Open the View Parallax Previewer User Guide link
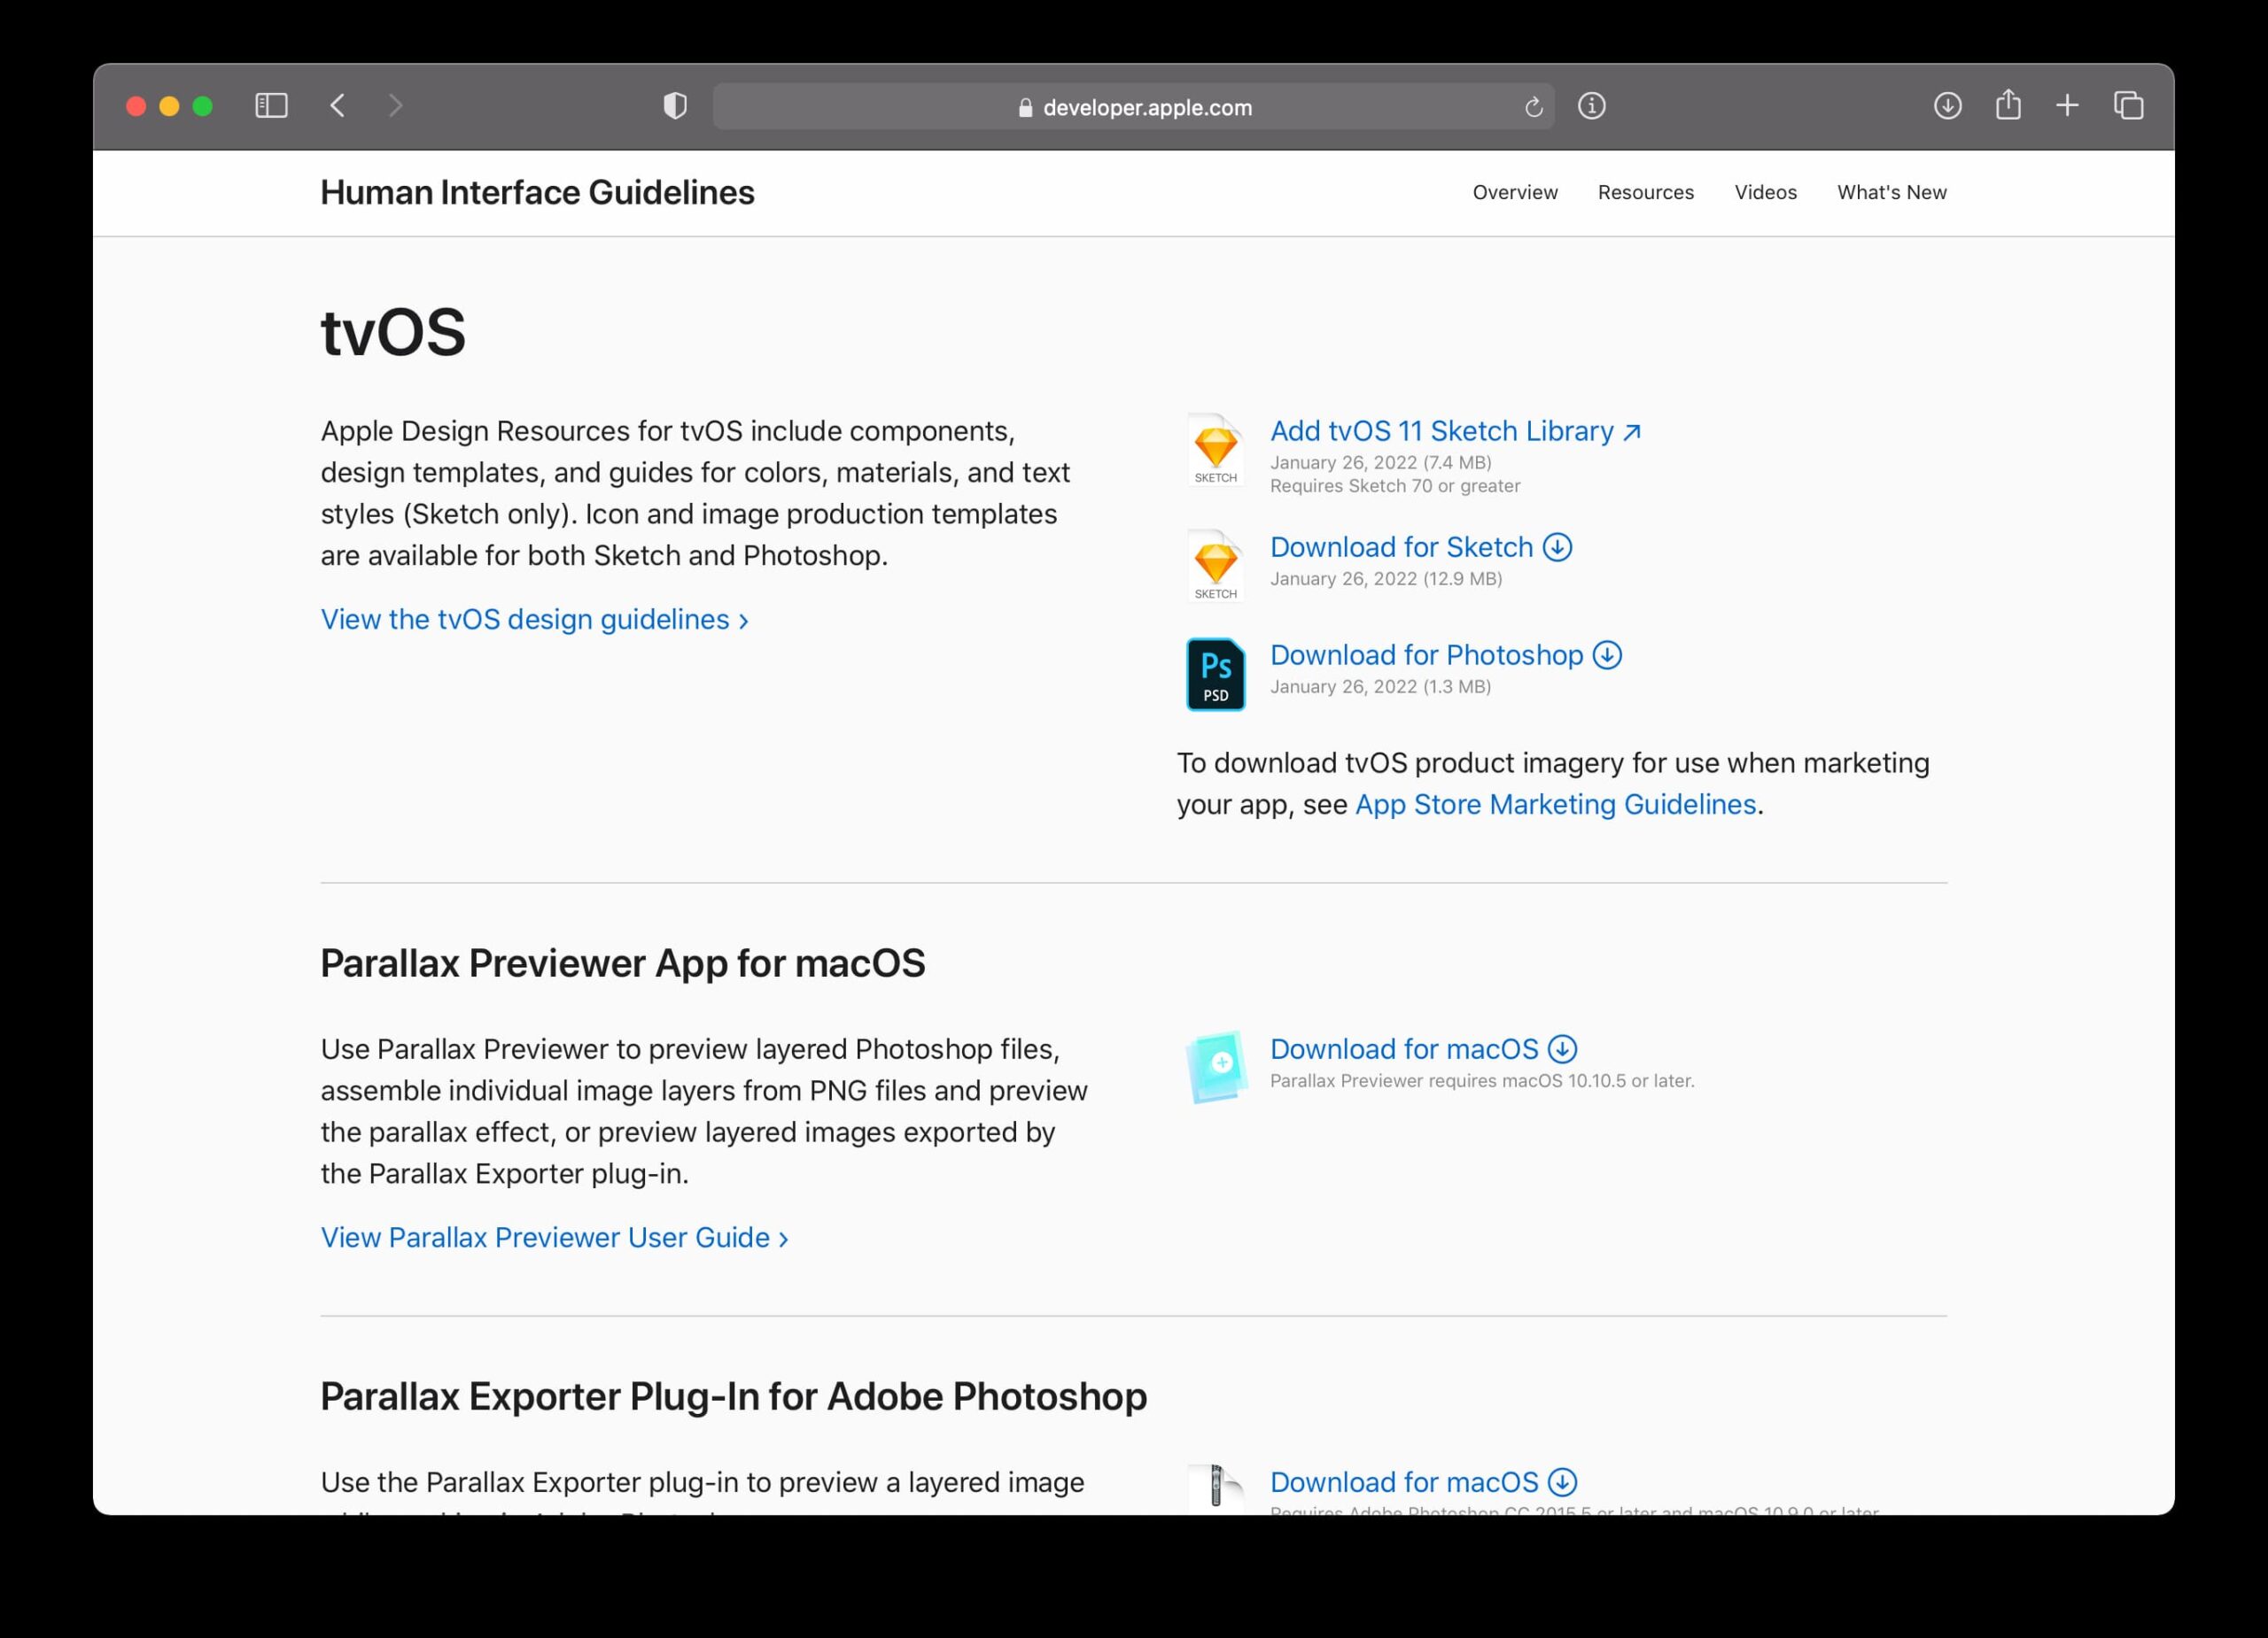The image size is (2268, 1638). click(554, 1239)
